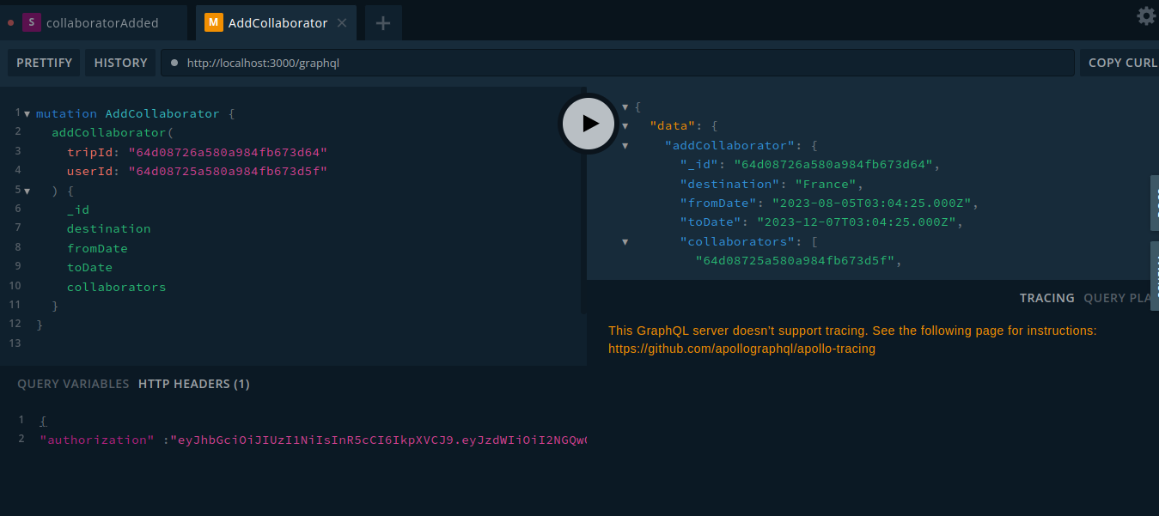Click the destination field in the query
Screen dimensions: 1159x516
[109, 228]
